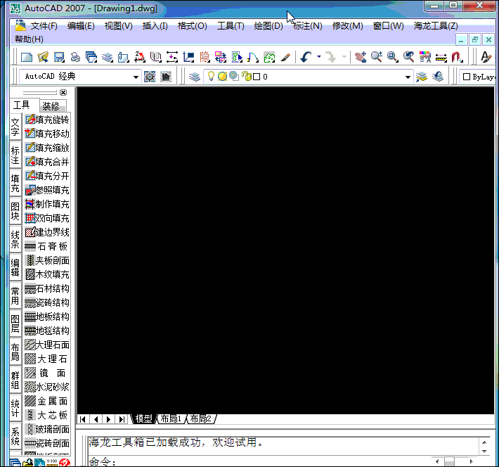
Task: Click the workspace settings gear icon
Action: point(150,77)
